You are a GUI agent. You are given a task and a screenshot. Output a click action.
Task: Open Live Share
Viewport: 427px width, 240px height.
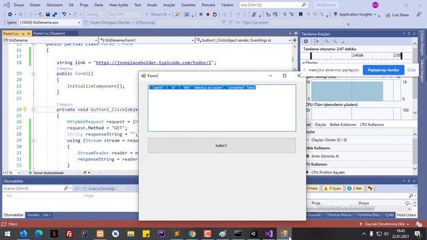pos(398,15)
